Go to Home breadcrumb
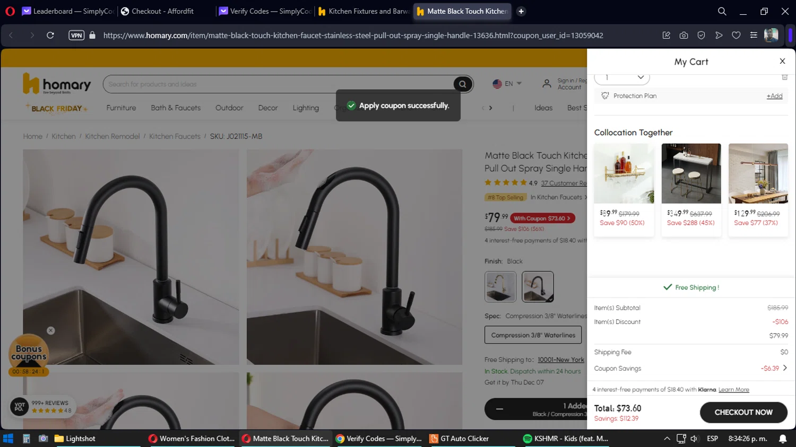796x447 pixels. [x=32, y=136]
